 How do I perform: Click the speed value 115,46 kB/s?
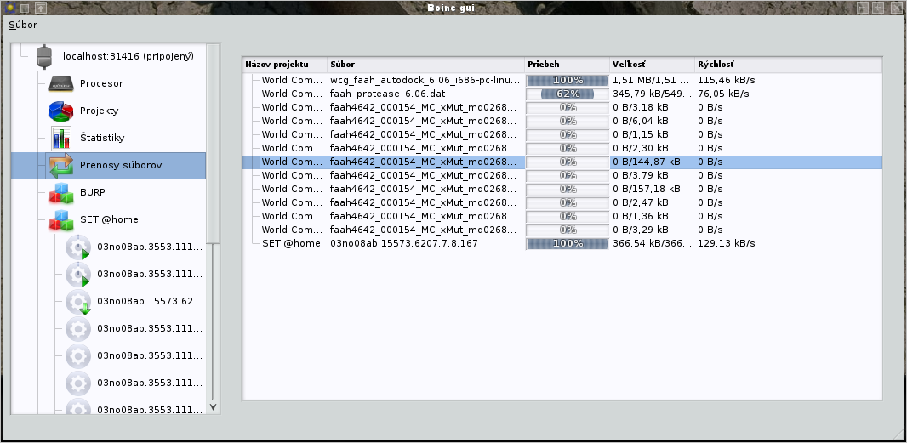(726, 80)
